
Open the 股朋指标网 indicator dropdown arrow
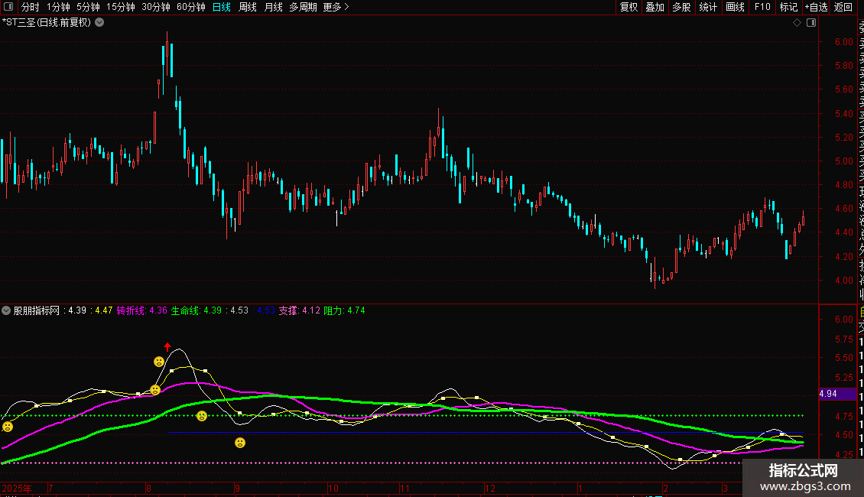tap(7, 311)
